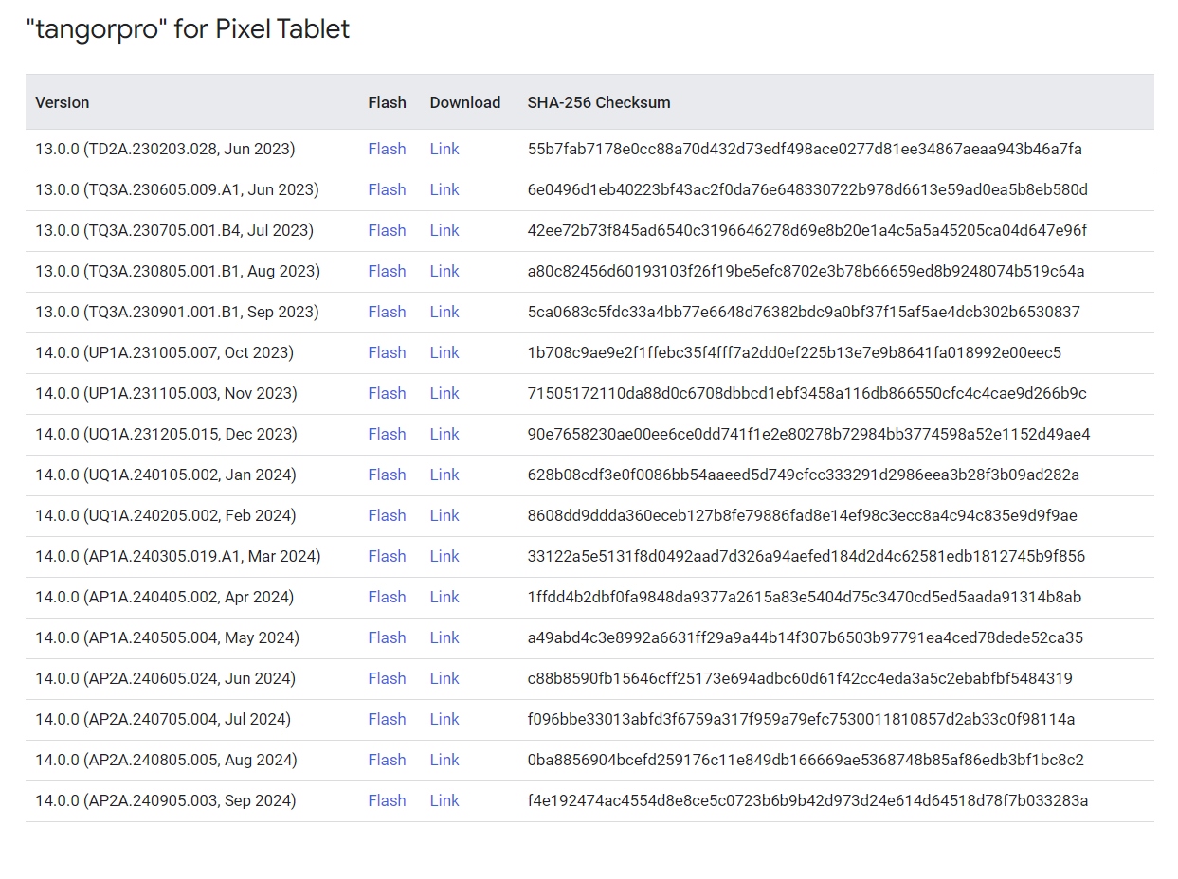Download UP1A.231105.003 Nov 2023 image
The width and height of the screenshot is (1178, 879).
[444, 393]
